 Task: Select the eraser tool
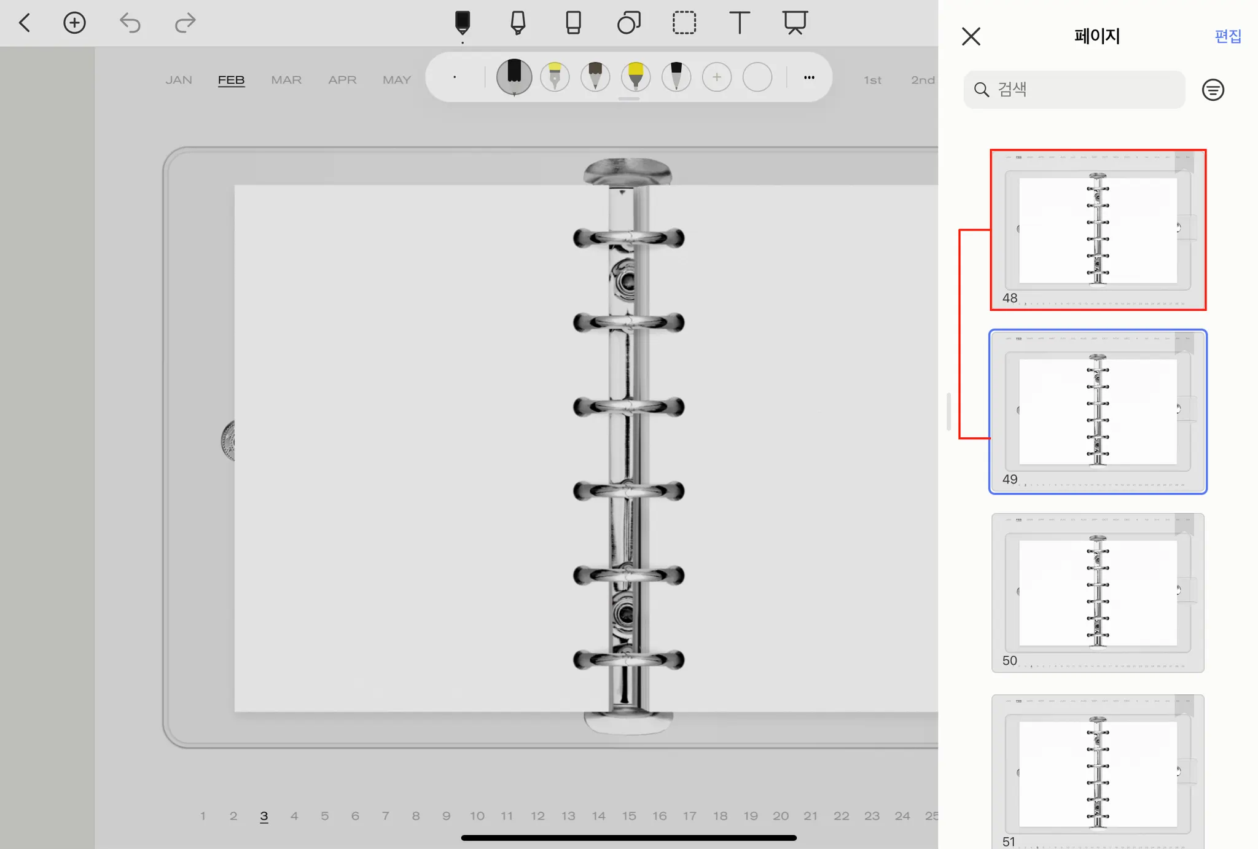click(x=573, y=23)
